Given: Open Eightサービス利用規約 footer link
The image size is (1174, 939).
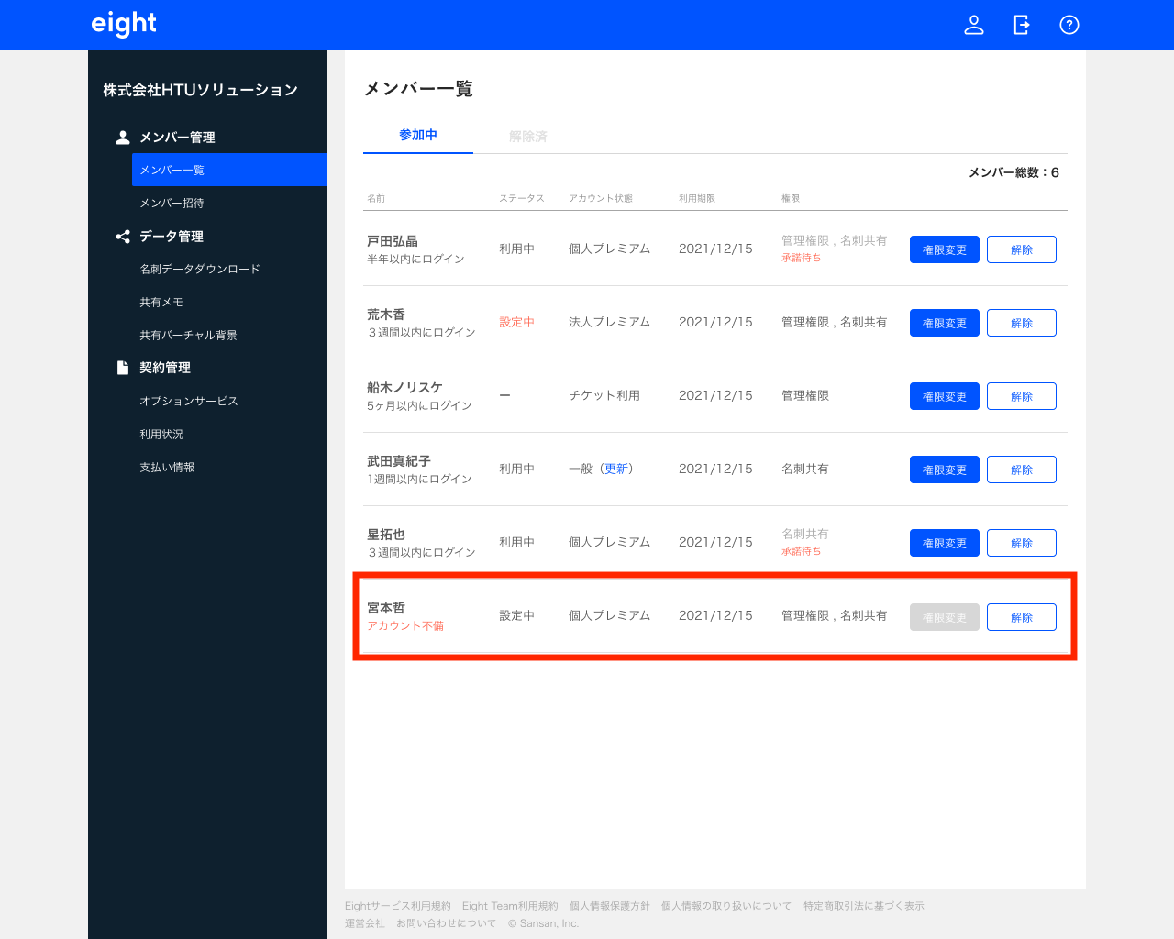Looking at the screenshot, I should (398, 906).
